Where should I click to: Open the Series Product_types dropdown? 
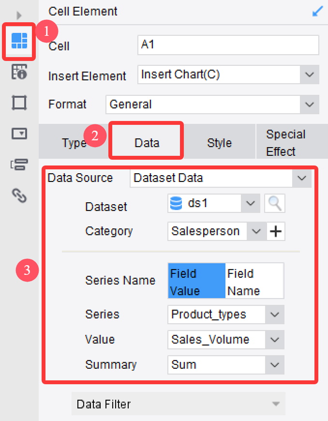coord(275,315)
